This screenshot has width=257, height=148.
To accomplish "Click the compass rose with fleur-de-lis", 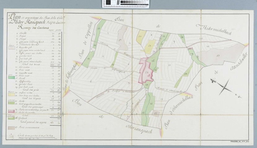I will click(x=223, y=85).
